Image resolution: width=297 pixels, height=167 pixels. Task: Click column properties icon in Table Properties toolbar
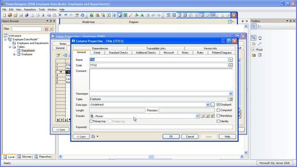click(58, 55)
